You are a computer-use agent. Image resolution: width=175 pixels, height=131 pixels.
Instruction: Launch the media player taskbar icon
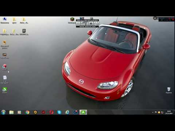pyautogui.click(x=19, y=112)
